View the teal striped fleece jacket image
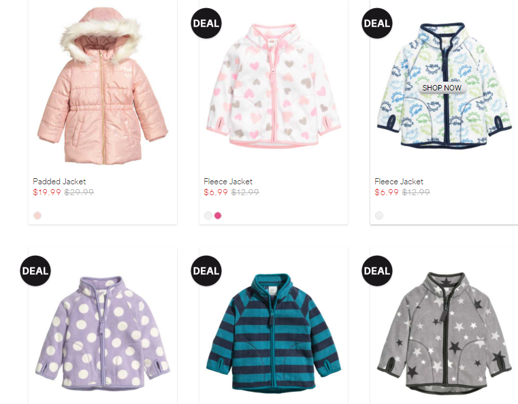 click(274, 333)
